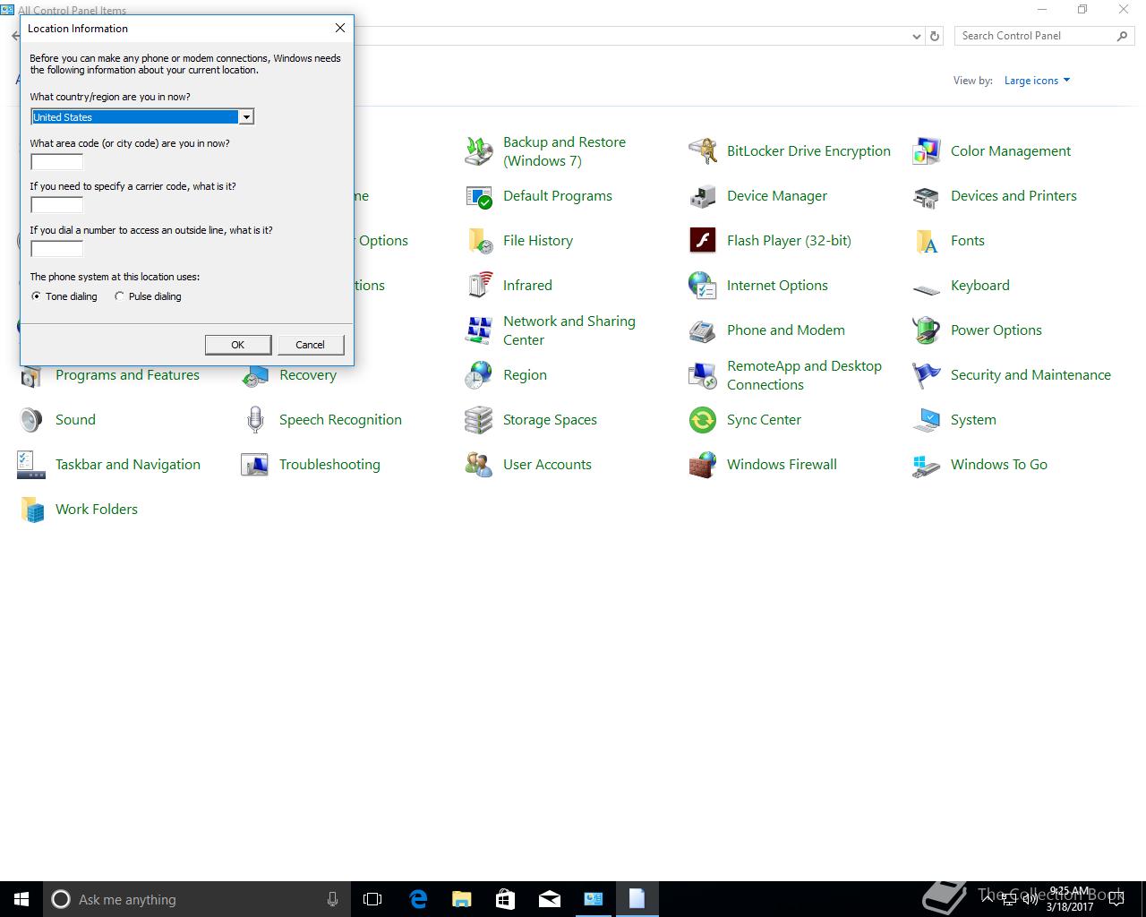Open the Troubleshooting icon
Viewport: 1146px width, 917px height.
(x=255, y=465)
